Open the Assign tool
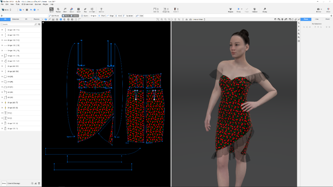333x187 pixels. tap(72, 10)
